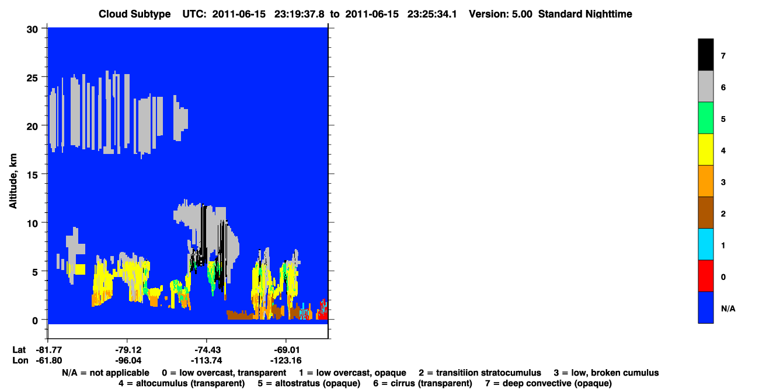Click the cyan swatch labeled 1

[x=705, y=244]
